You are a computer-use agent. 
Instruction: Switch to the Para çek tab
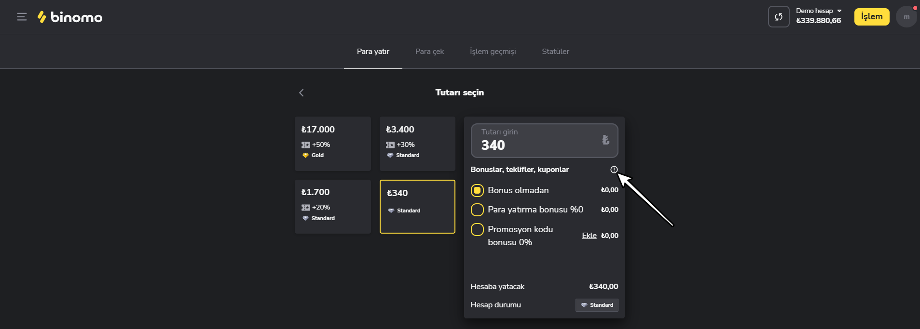(x=429, y=52)
